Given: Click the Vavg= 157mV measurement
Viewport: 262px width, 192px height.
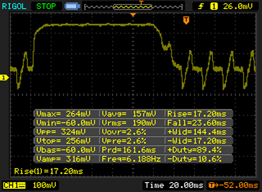Looking at the screenshot, I should 129,114.
